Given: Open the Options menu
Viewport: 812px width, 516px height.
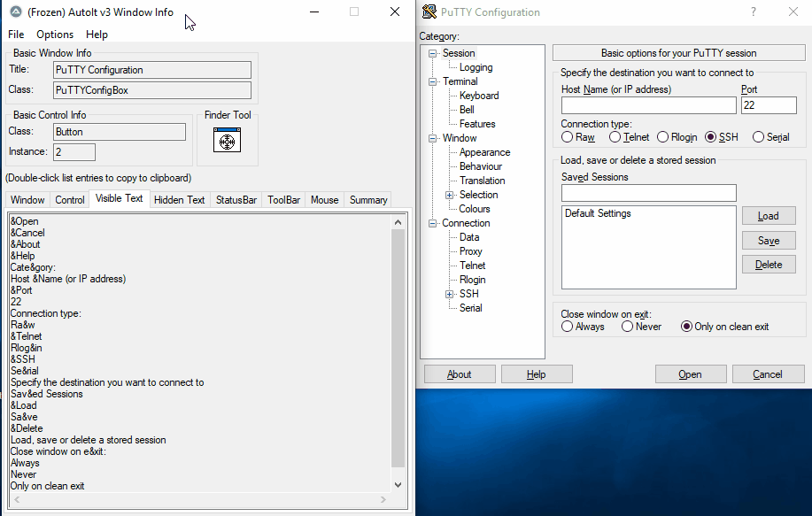Looking at the screenshot, I should coord(54,35).
